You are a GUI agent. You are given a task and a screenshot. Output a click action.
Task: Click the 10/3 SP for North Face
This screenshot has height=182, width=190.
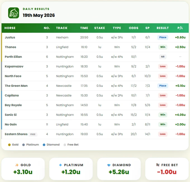coord(148,76)
